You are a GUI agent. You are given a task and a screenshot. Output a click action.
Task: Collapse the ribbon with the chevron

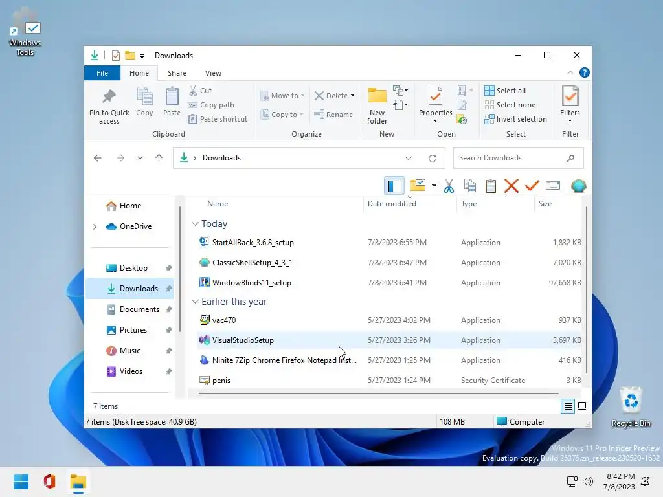point(570,72)
